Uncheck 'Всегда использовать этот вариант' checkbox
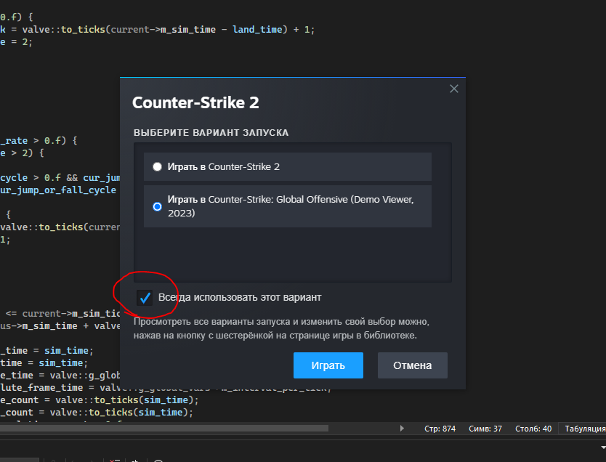The height and width of the screenshot is (462, 606). coord(145,298)
